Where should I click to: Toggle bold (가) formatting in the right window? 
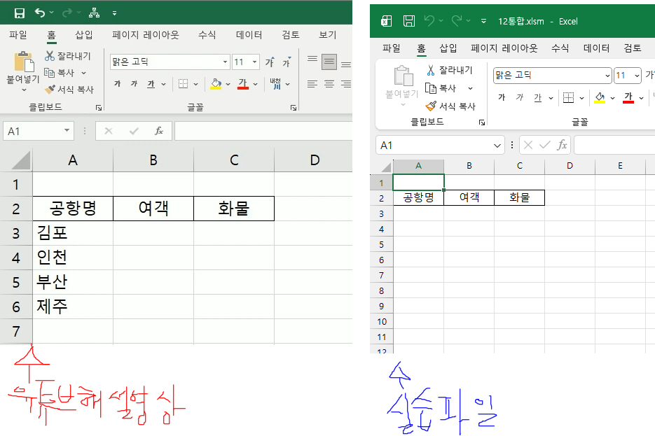coord(502,97)
